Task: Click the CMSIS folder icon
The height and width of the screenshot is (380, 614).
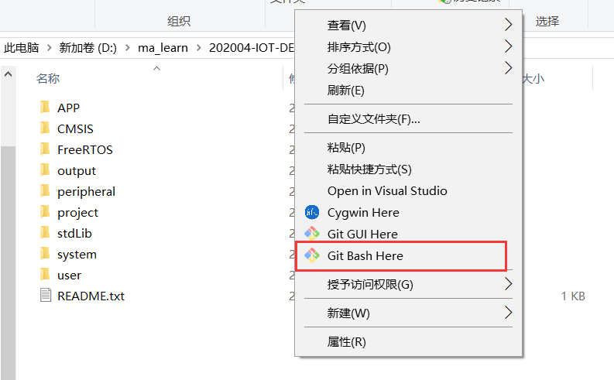Action: [x=45, y=128]
